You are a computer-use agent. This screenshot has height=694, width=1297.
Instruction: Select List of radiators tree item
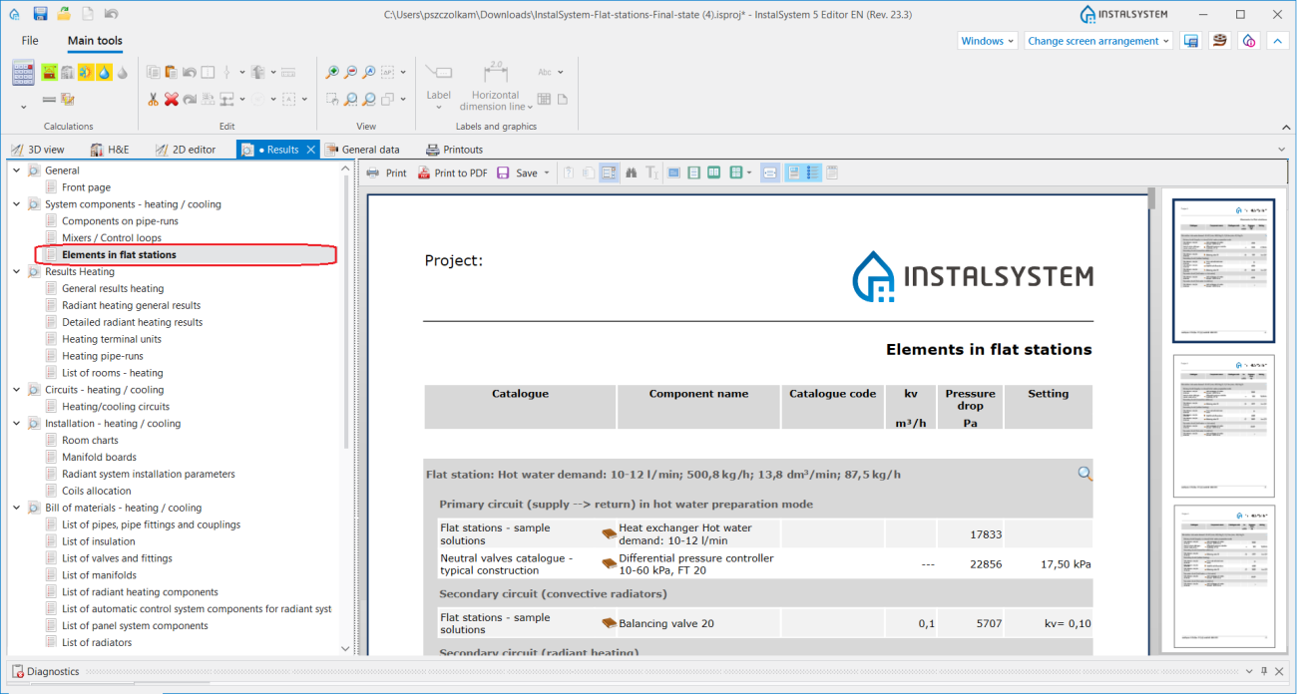click(97, 643)
